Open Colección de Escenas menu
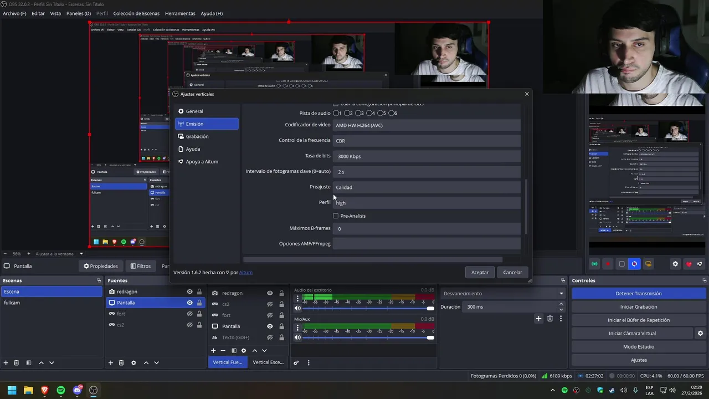Screen dimensions: 709x399 coord(136,13)
